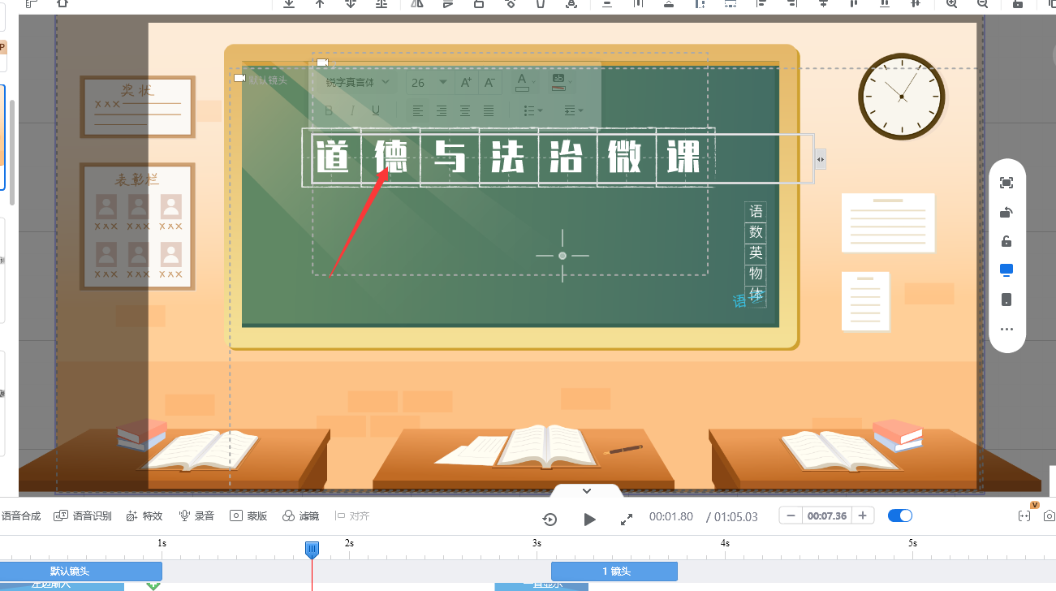Click the 英 item in vertical subject list
The height and width of the screenshot is (591, 1056).
[756, 252]
